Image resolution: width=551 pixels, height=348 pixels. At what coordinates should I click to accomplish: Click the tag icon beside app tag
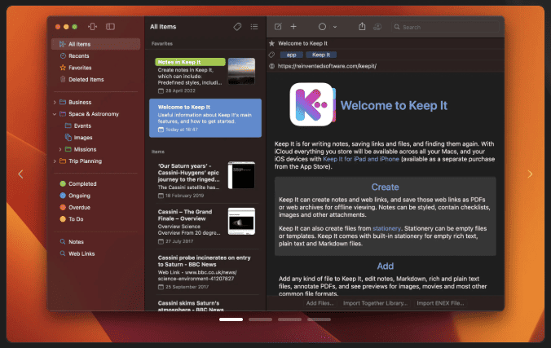click(271, 55)
